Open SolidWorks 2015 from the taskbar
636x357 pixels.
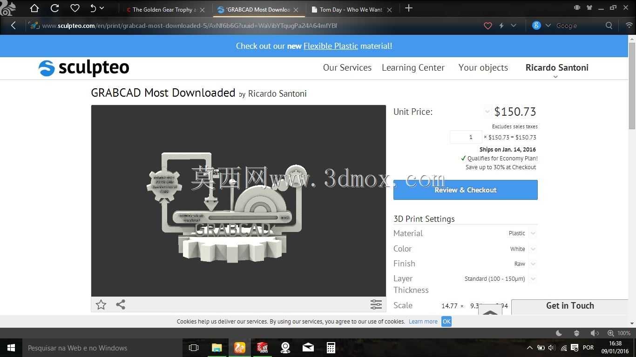(x=263, y=348)
